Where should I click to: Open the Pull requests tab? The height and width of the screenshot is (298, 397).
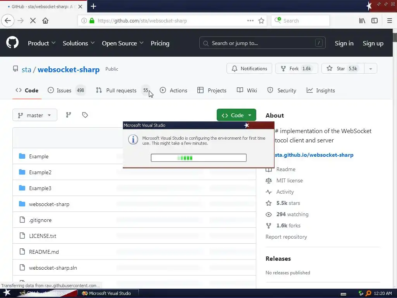click(x=123, y=90)
